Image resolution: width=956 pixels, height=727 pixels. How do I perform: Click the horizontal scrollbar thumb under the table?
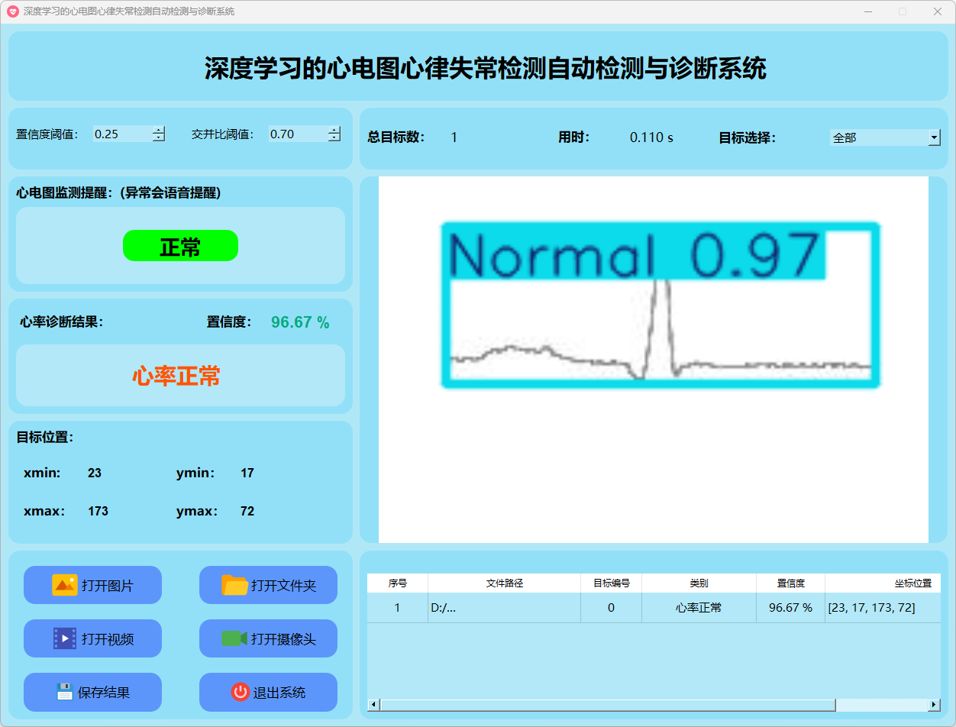coord(607,705)
